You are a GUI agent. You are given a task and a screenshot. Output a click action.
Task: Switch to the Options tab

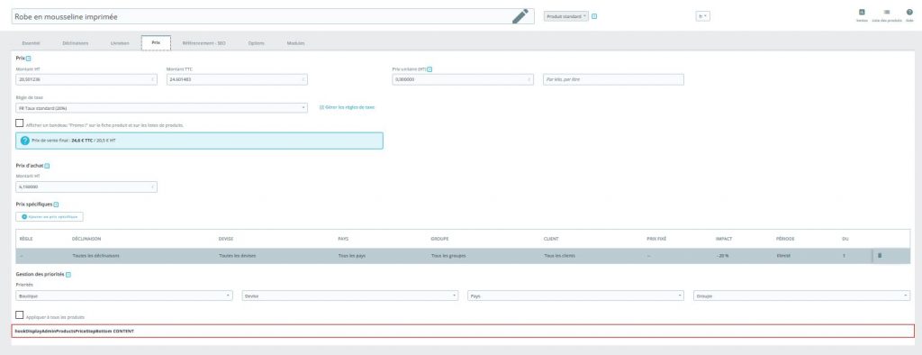pyautogui.click(x=256, y=43)
